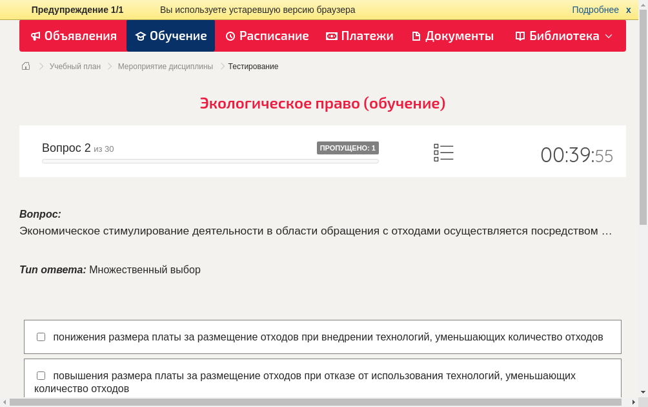This screenshot has width=648, height=407.
Task: Open the Объявления menu item
Action: click(x=74, y=36)
